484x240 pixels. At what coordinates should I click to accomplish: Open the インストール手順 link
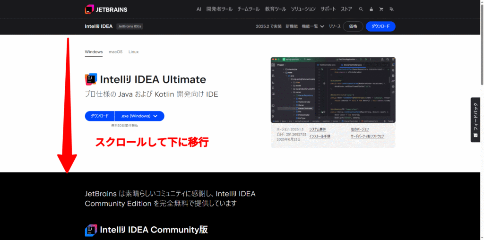coord(320,136)
